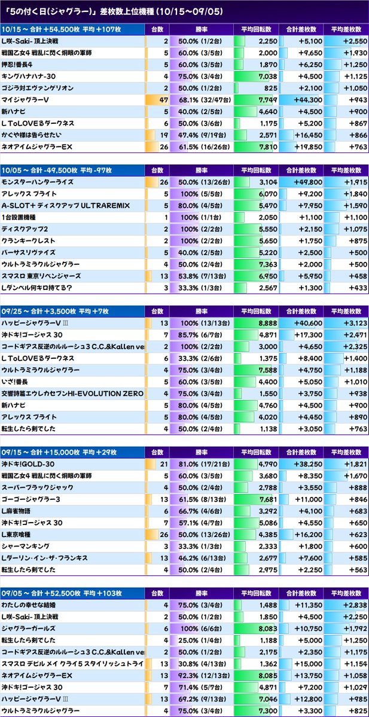Click 'L東京喰種' machine name

click(x=16, y=534)
